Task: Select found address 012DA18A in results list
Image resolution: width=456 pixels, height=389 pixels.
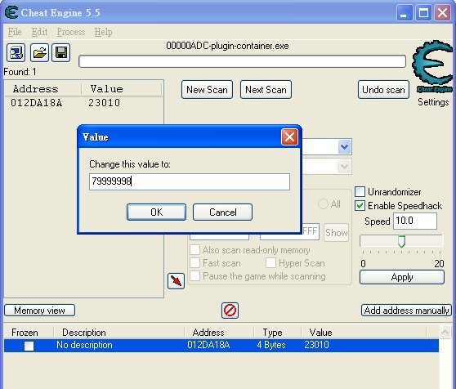Action: [x=36, y=103]
